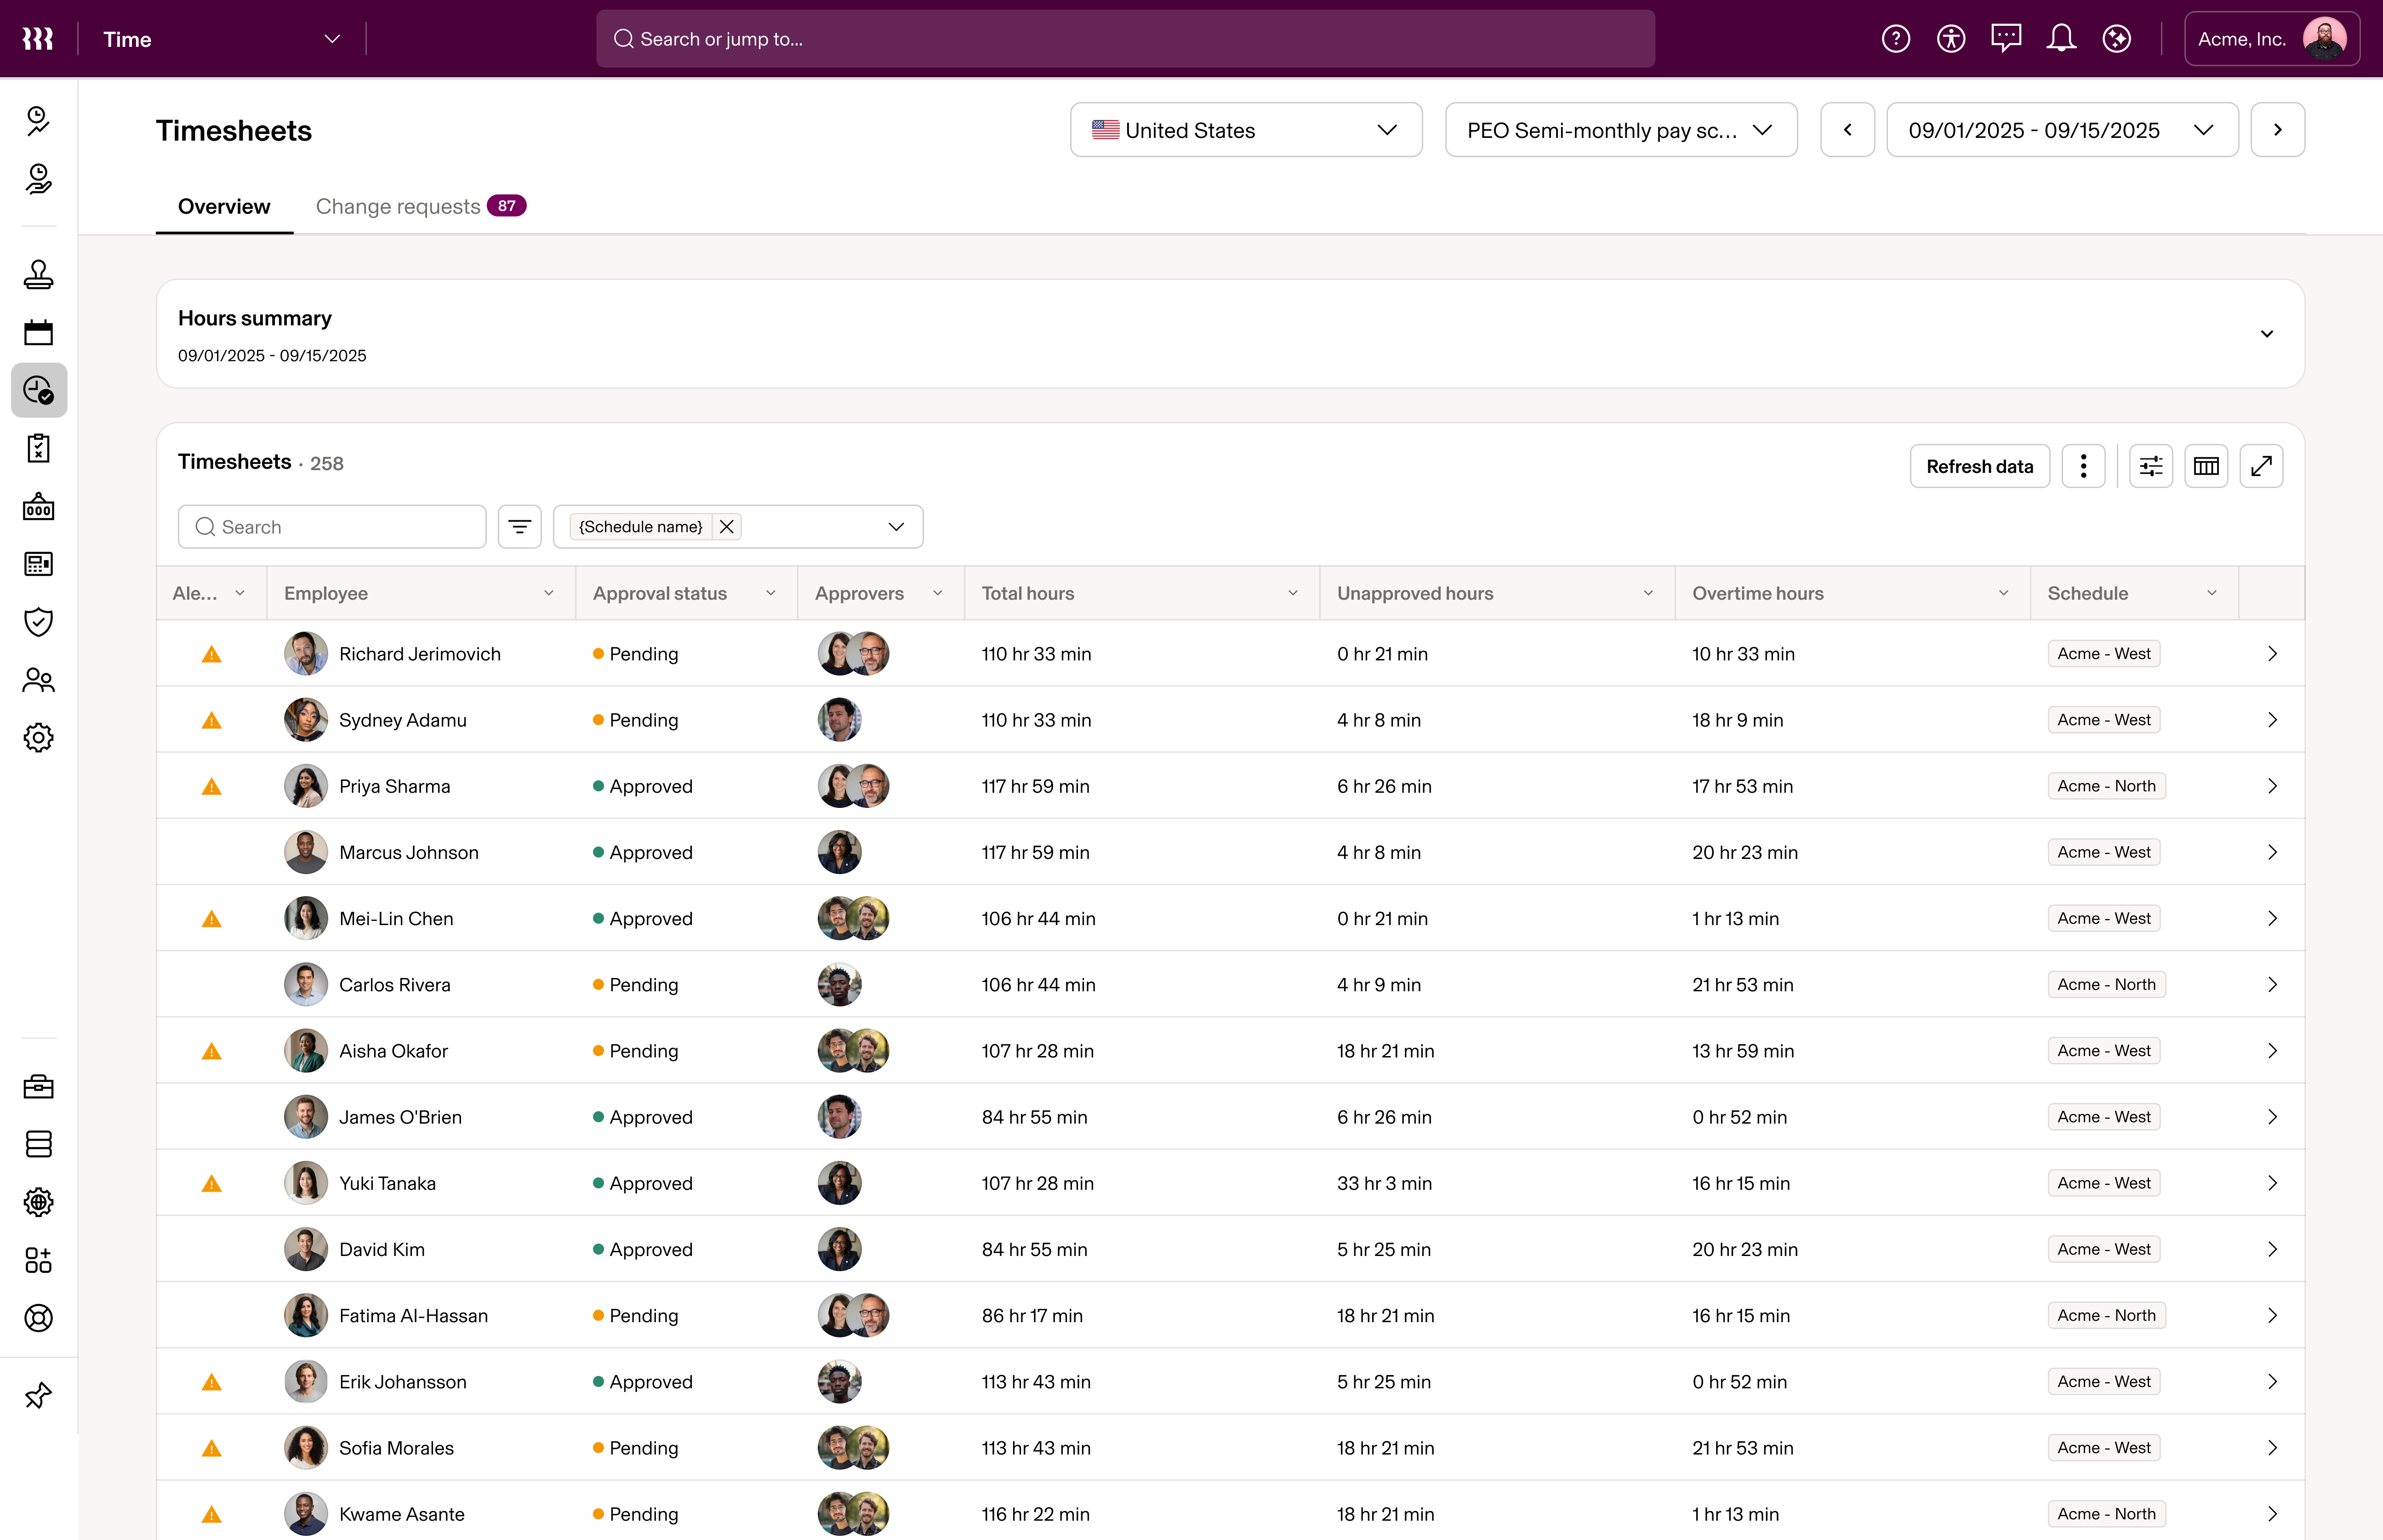Viewport: 2383px width, 1540px height.
Task: Open the Schedule name filter dropdown
Action: pos(895,527)
